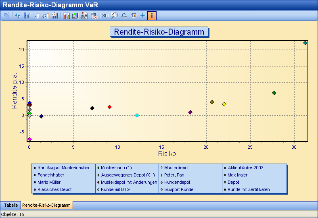The height and width of the screenshot is (218, 318).
Task: Click the chart report document icon
Action: [84, 16]
